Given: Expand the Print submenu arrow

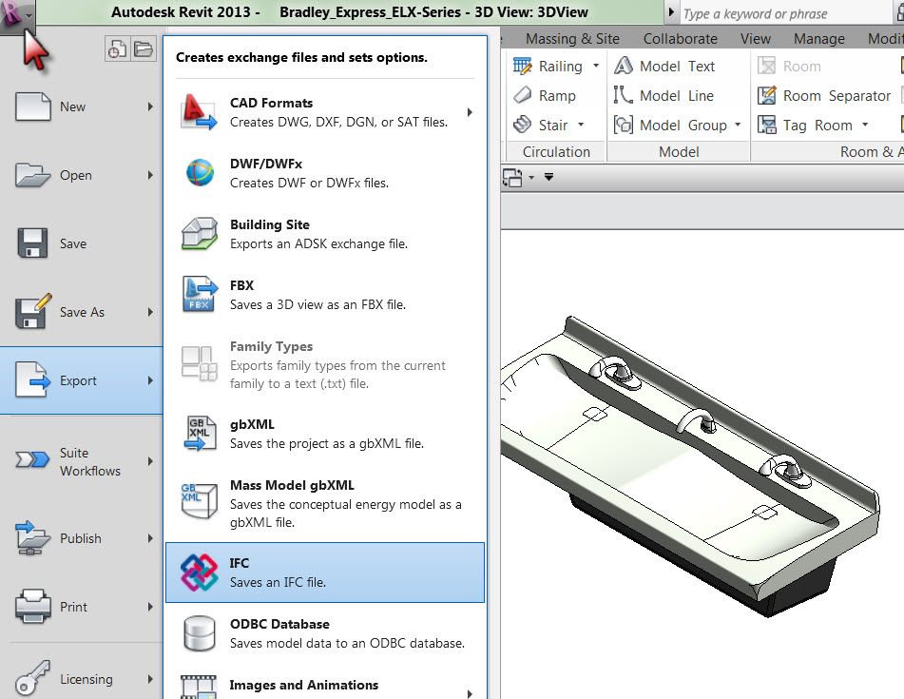Looking at the screenshot, I should tap(150, 607).
